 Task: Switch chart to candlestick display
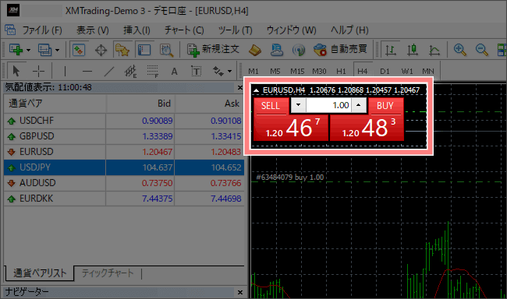point(413,50)
